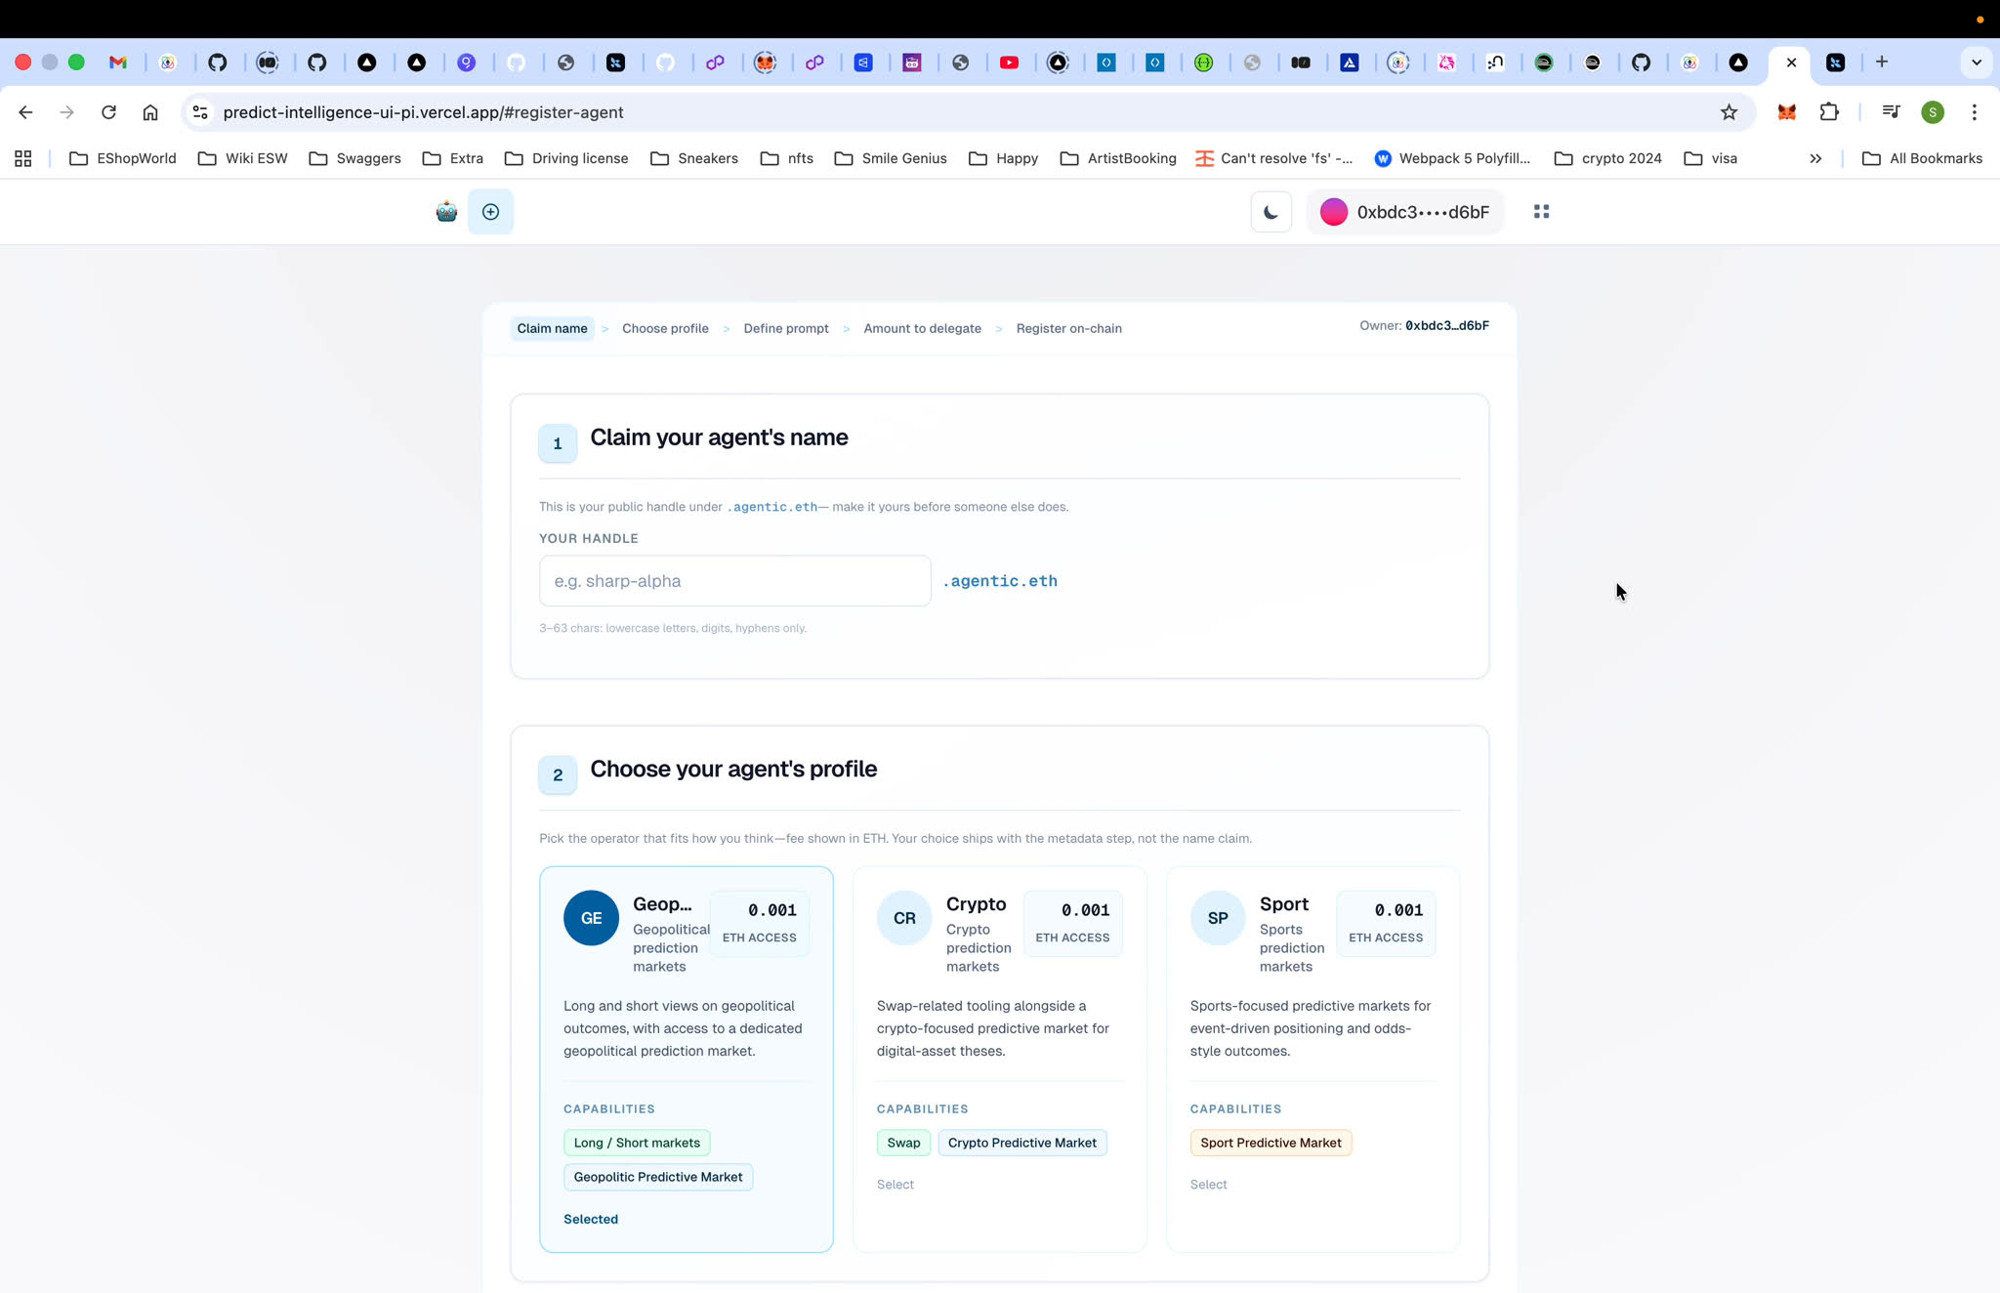Toggle dark mode moon icon
Viewport: 2000px width, 1293px height.
point(1271,212)
